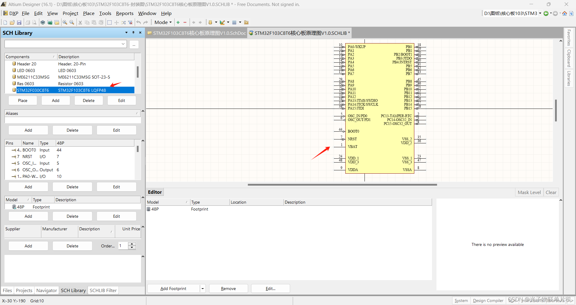Open print preview icon
Screen dimensions: 576x305
point(34,22)
